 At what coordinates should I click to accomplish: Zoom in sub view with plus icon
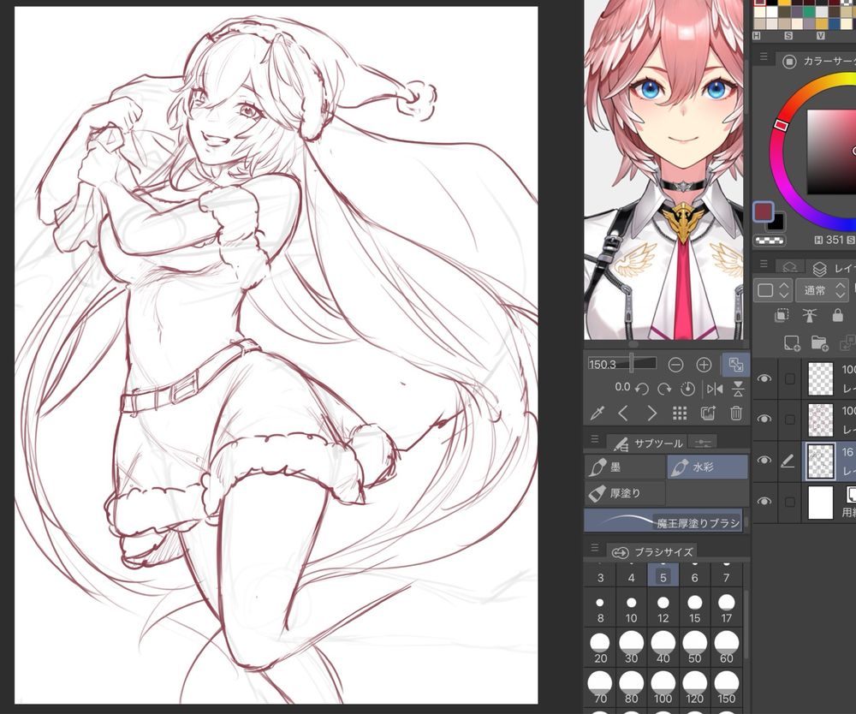pyautogui.click(x=704, y=365)
